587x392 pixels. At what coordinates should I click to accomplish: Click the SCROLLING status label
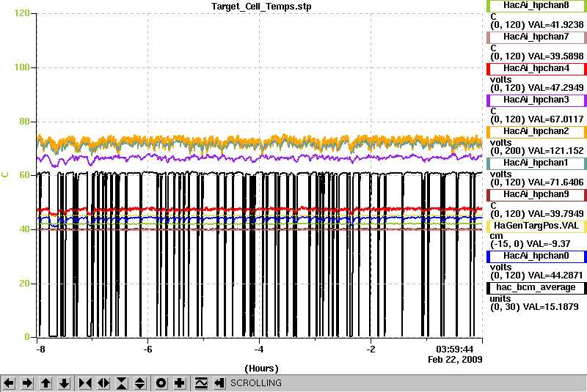pos(255,383)
